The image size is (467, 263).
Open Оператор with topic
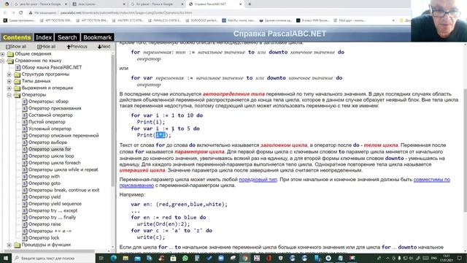coord(44,177)
